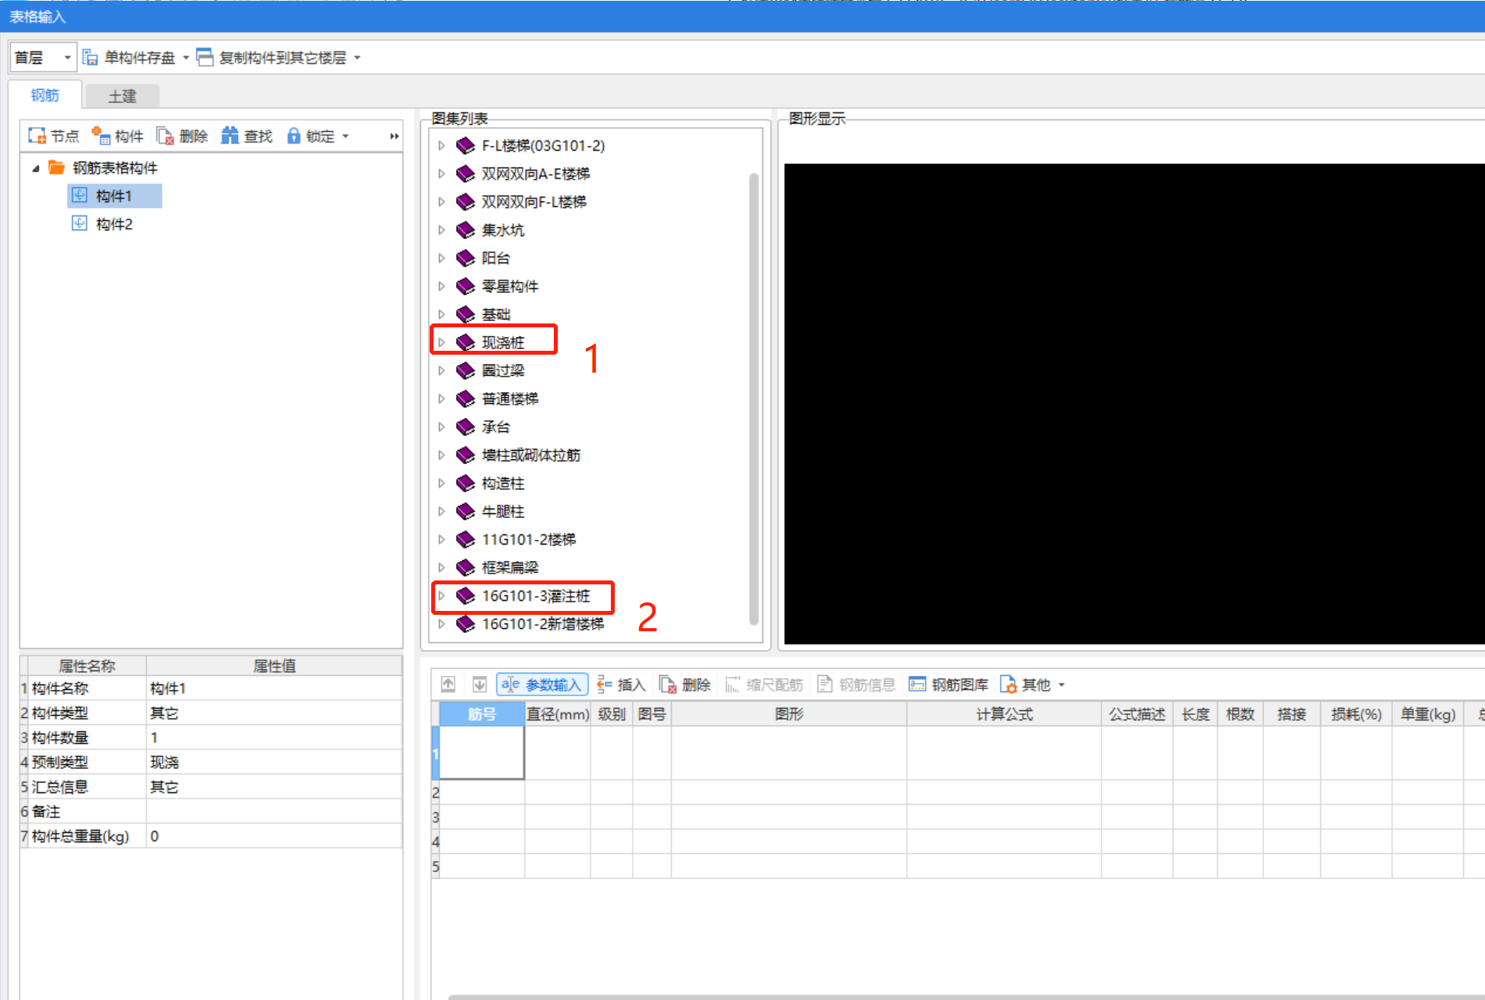Viewport: 1485px width, 1000px height.
Task: Expand the toolbar overflow chevron
Action: click(394, 136)
